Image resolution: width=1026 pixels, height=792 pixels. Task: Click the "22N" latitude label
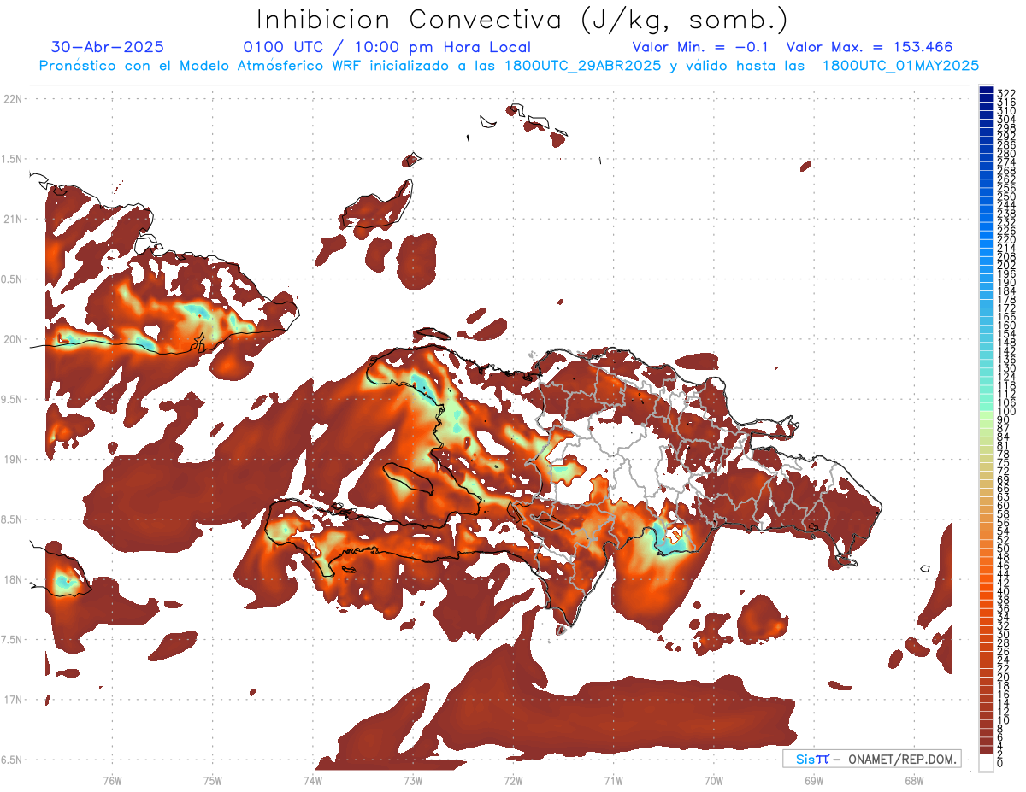[13, 99]
